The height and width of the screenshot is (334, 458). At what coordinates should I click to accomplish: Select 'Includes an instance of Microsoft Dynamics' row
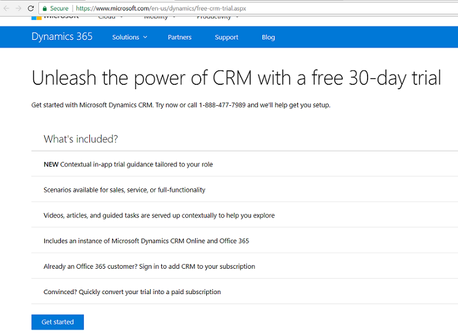point(244,241)
